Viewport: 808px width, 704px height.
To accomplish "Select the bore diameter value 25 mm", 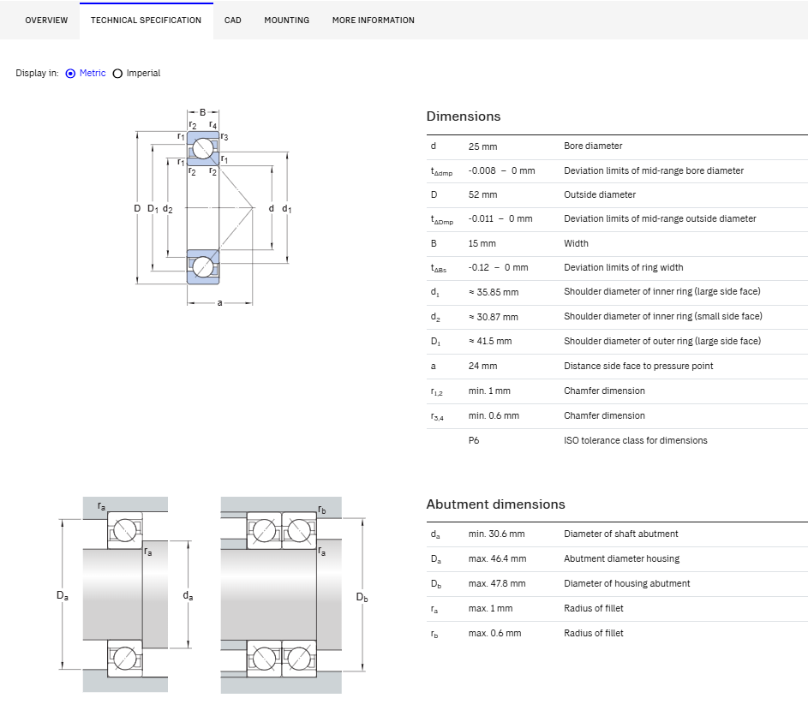I will tap(482, 146).
